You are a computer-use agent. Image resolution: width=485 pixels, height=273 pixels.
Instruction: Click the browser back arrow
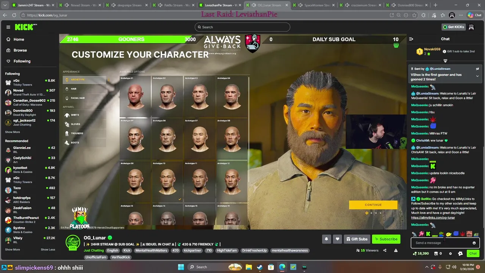pos(5,15)
